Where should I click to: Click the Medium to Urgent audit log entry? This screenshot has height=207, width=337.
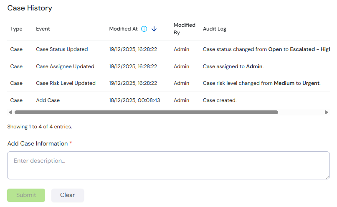point(262,83)
